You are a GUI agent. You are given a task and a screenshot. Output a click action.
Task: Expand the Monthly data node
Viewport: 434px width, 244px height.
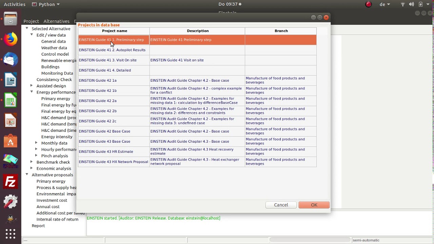click(36, 143)
